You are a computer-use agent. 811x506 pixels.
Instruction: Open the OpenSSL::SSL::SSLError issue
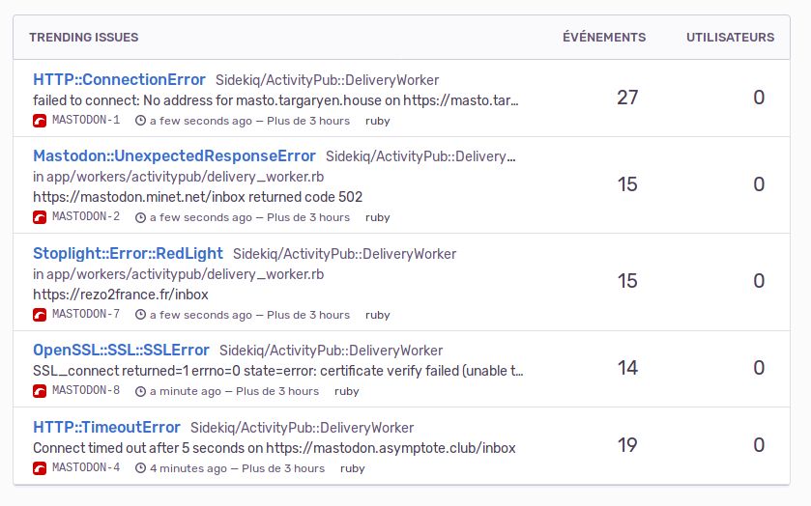pos(121,351)
